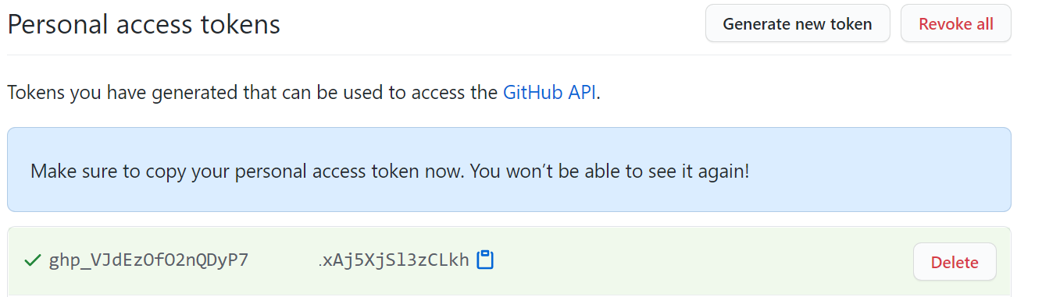Click the Generate new token button
Image resolution: width=1042 pixels, height=297 pixels.
point(798,23)
